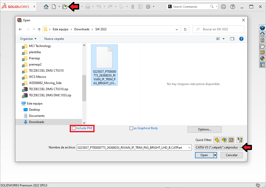Close the Open dialog
This screenshot has width=266, height=188.
point(243,20)
